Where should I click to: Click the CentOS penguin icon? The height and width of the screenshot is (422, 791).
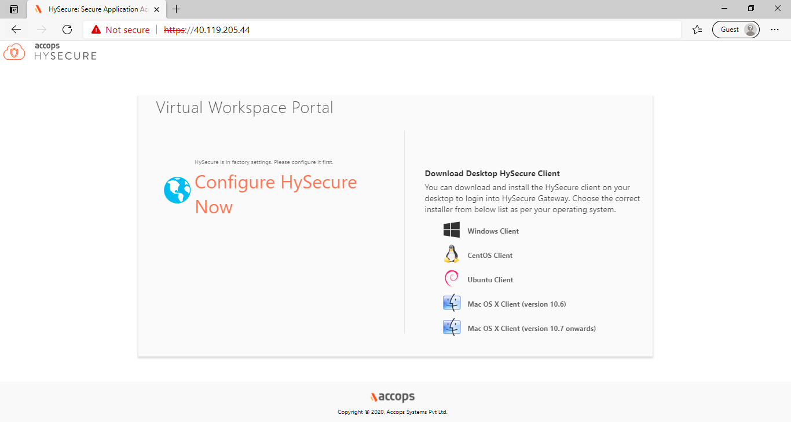tap(452, 254)
